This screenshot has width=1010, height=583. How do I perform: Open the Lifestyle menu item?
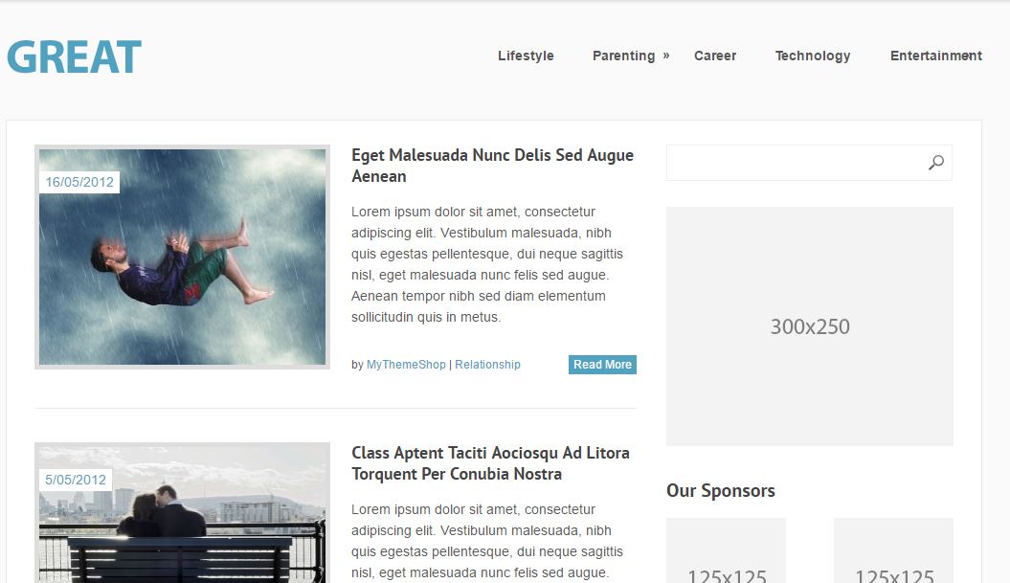coord(526,56)
